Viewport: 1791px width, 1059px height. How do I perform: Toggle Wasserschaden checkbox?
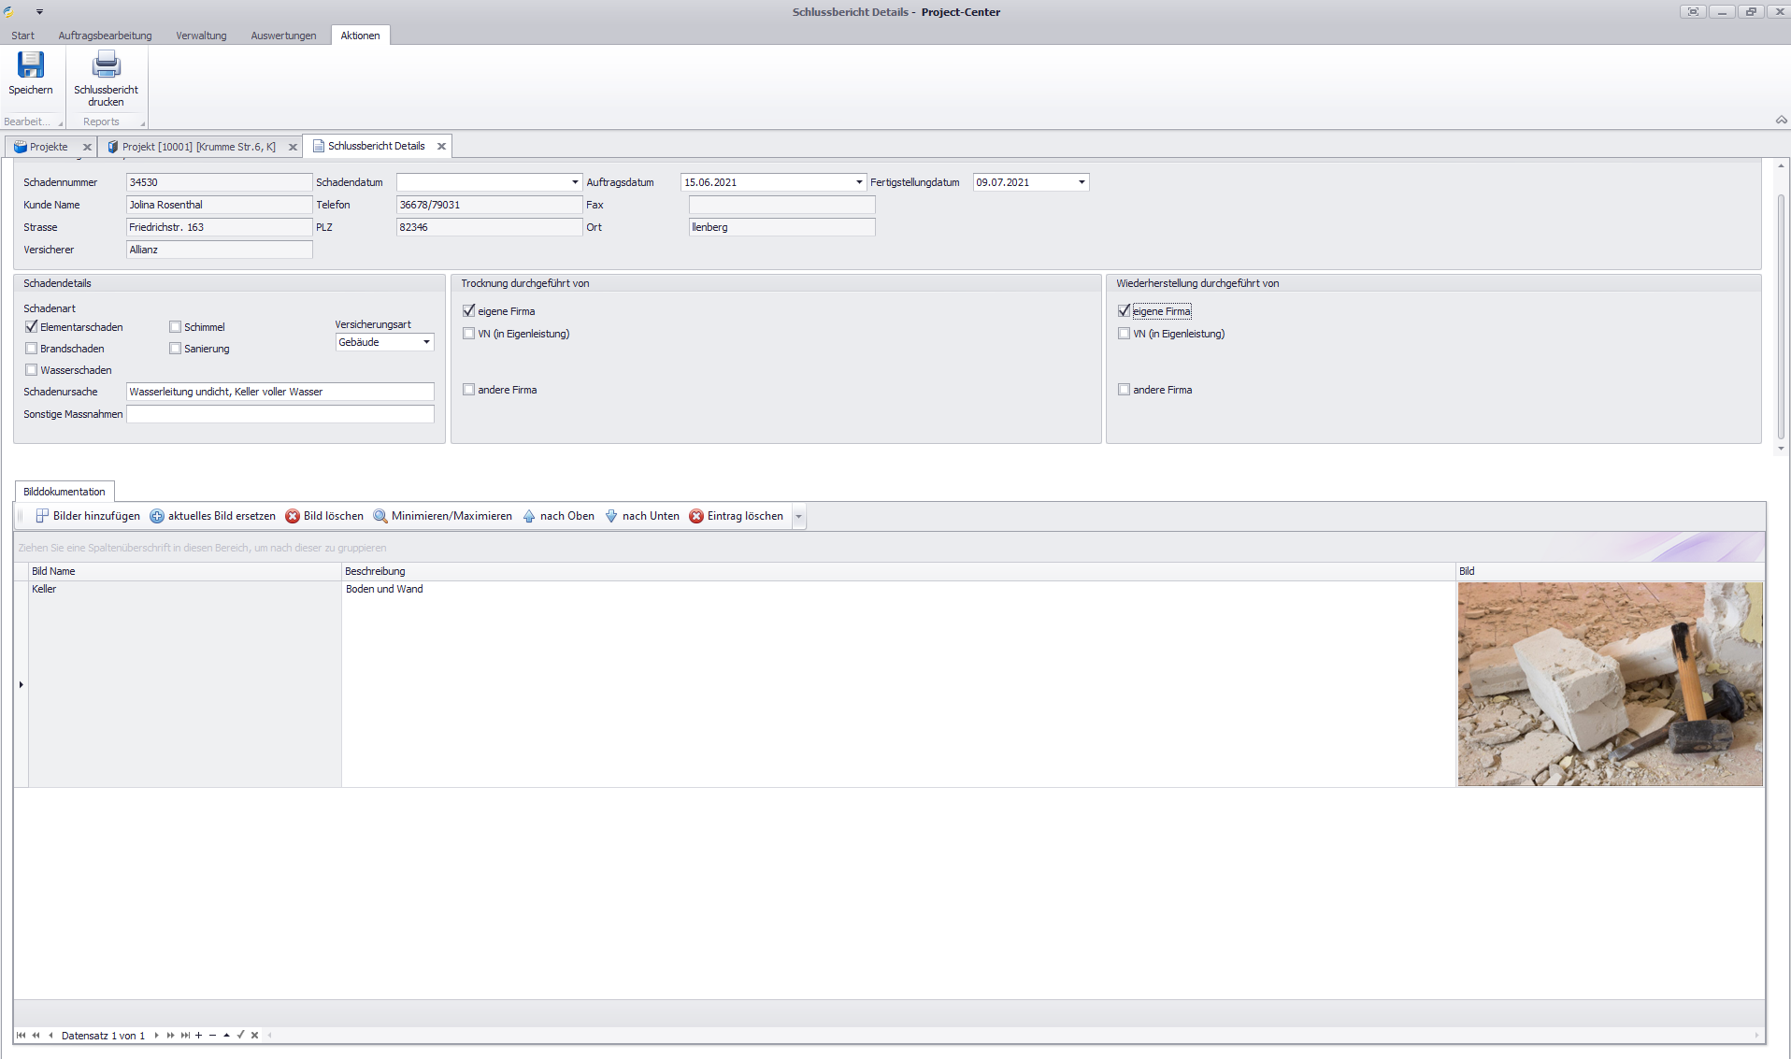pos(32,369)
